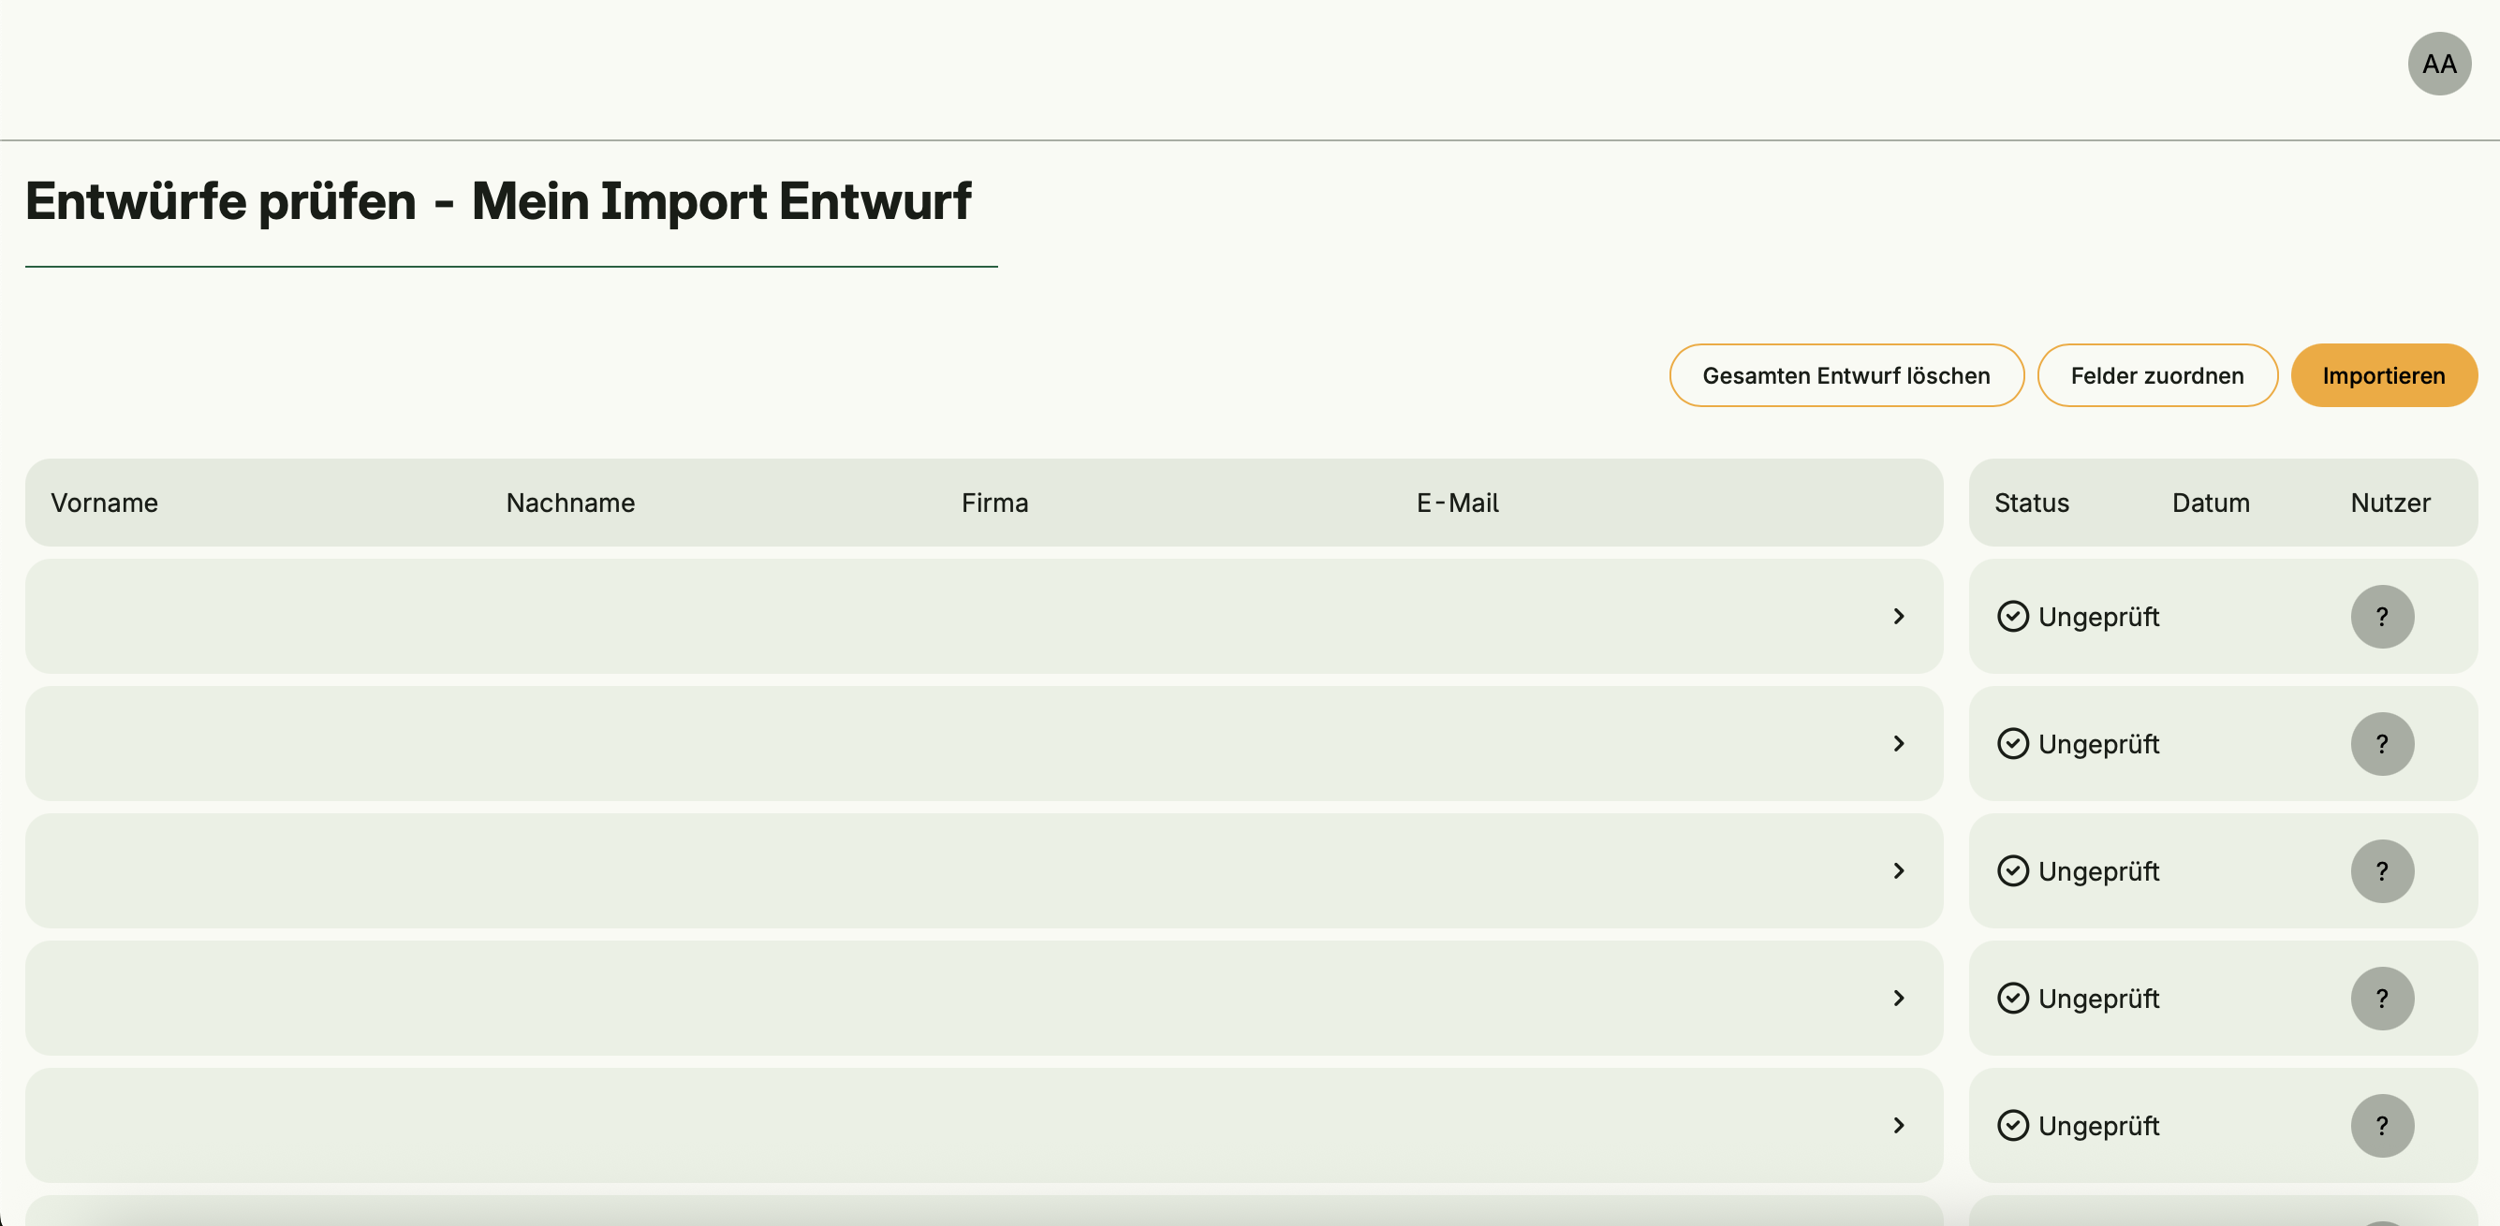Click the fourth row's question mark user avatar
Screen dimensions: 2500x1226
pyautogui.click(x=2382, y=998)
